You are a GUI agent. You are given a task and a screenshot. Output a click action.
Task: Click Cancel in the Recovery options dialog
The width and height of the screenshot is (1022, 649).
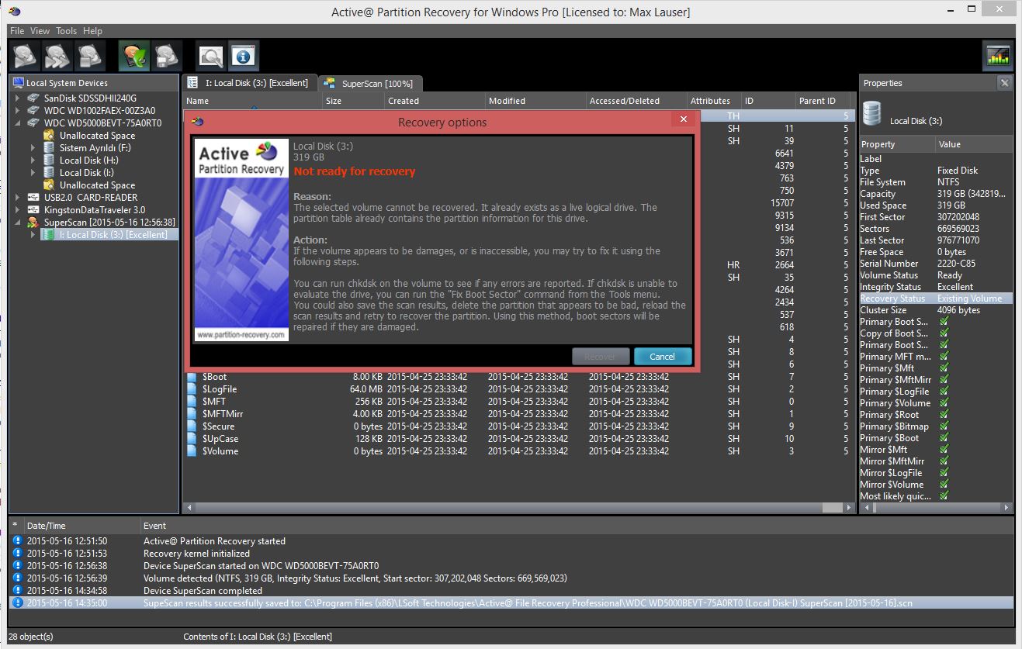tap(663, 357)
